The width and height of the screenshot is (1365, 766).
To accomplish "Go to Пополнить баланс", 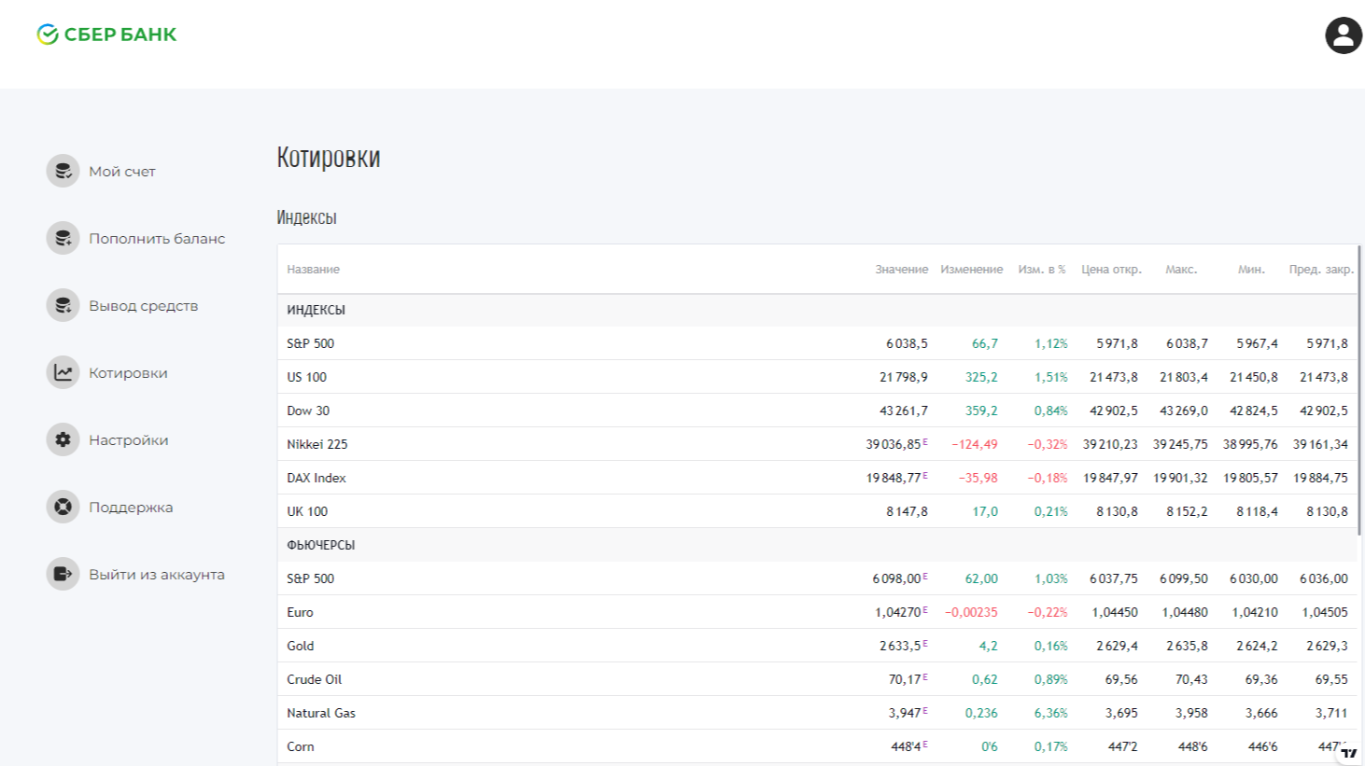I will click(x=157, y=239).
